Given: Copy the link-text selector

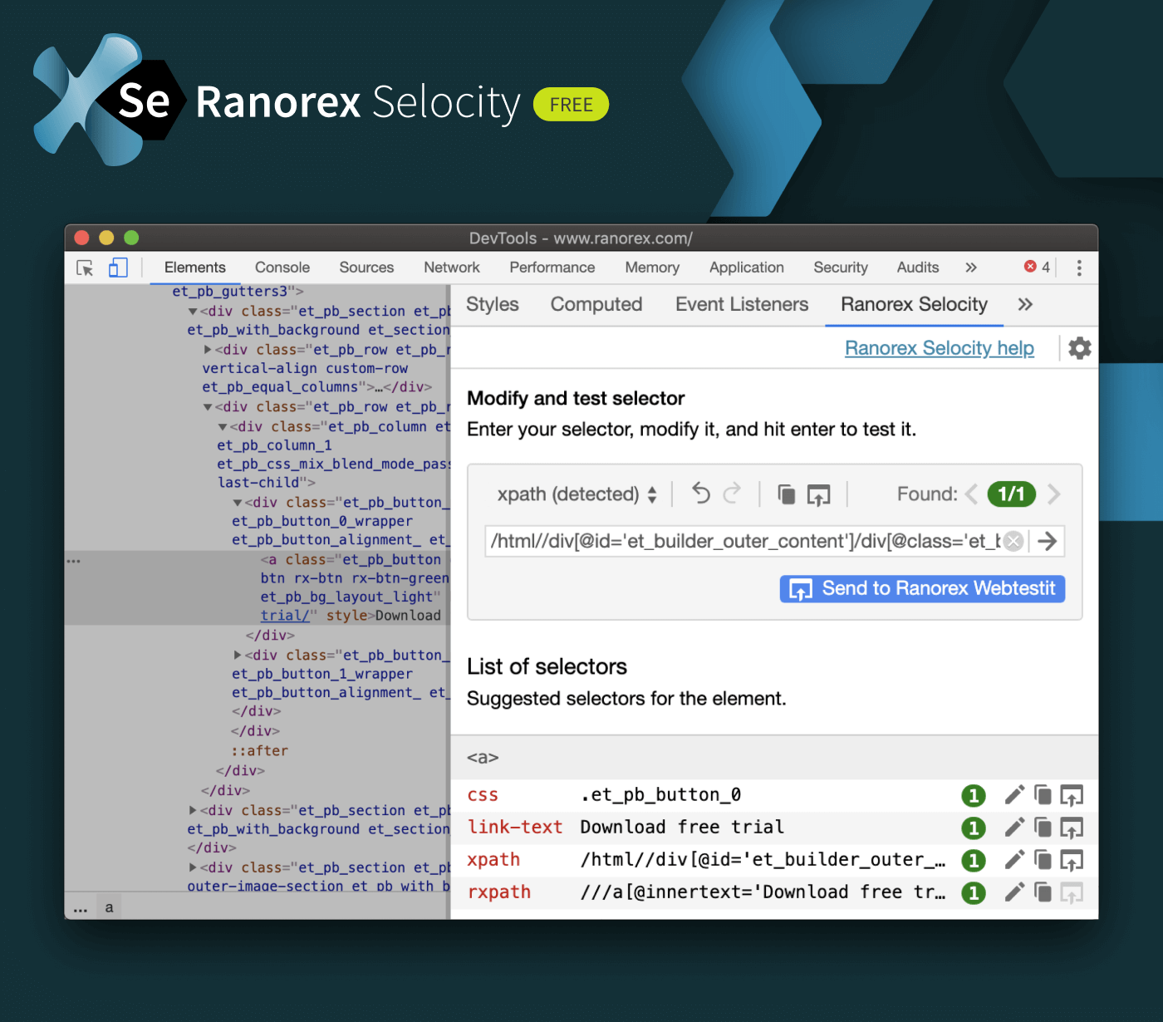Looking at the screenshot, I should [x=1043, y=828].
